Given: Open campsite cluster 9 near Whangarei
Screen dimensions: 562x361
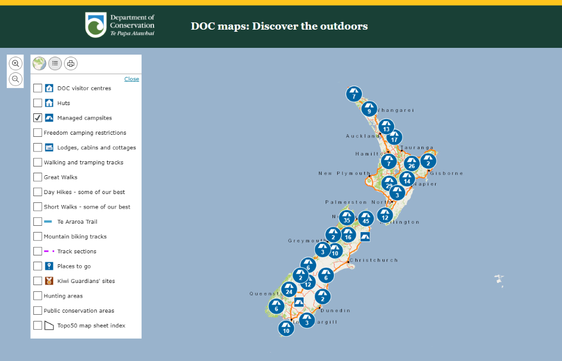Looking at the screenshot, I should click(x=369, y=109).
